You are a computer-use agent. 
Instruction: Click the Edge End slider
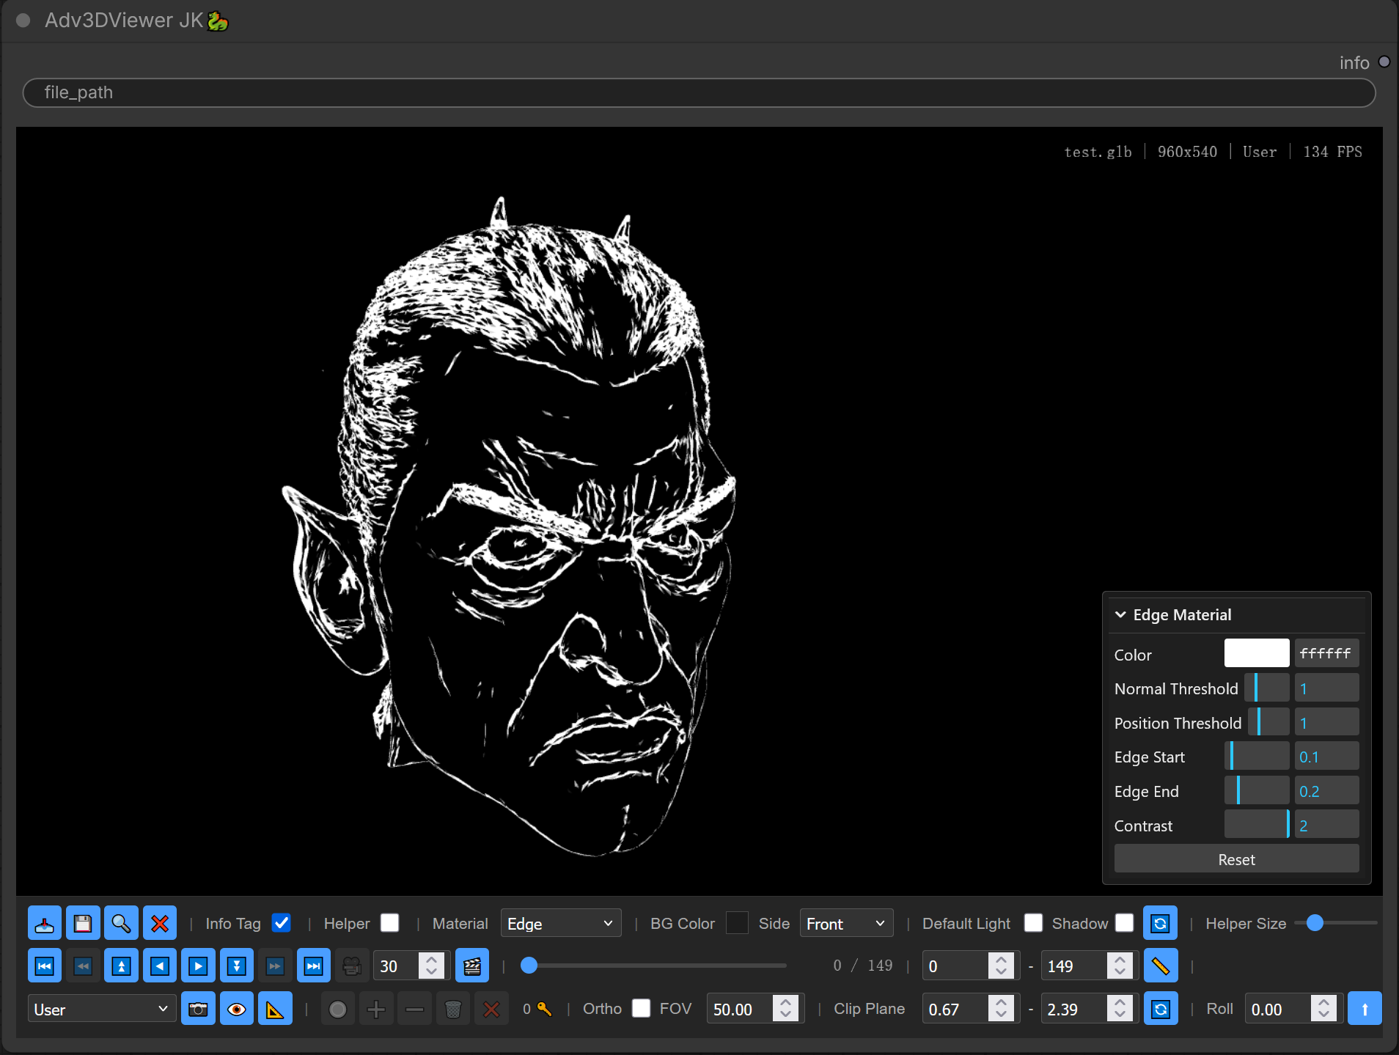pyautogui.click(x=1257, y=790)
